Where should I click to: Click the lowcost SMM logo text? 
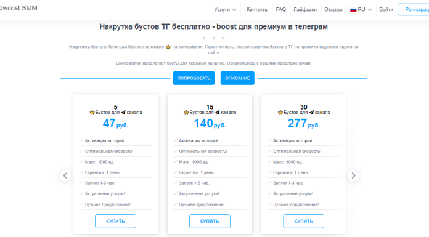pos(18,8)
